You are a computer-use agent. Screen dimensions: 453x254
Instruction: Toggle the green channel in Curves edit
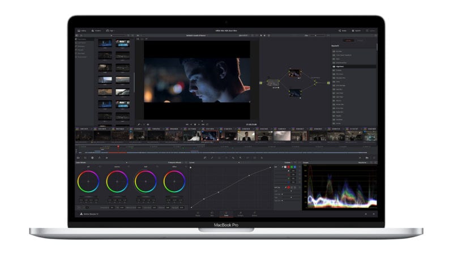click(292, 167)
